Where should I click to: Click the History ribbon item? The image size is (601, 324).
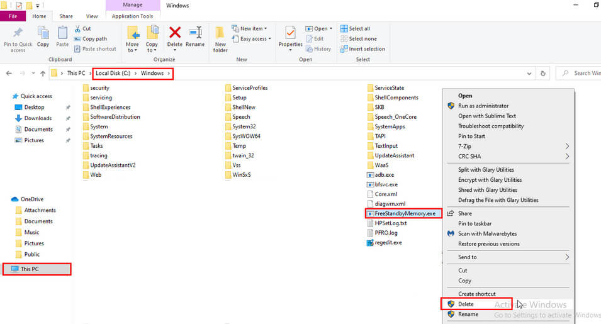(x=318, y=49)
